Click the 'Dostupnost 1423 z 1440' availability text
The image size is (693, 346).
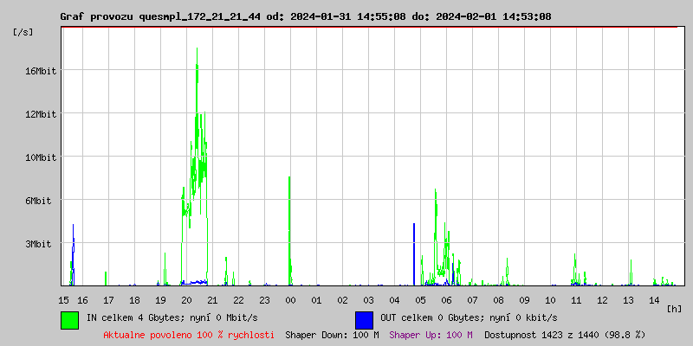click(x=564, y=334)
